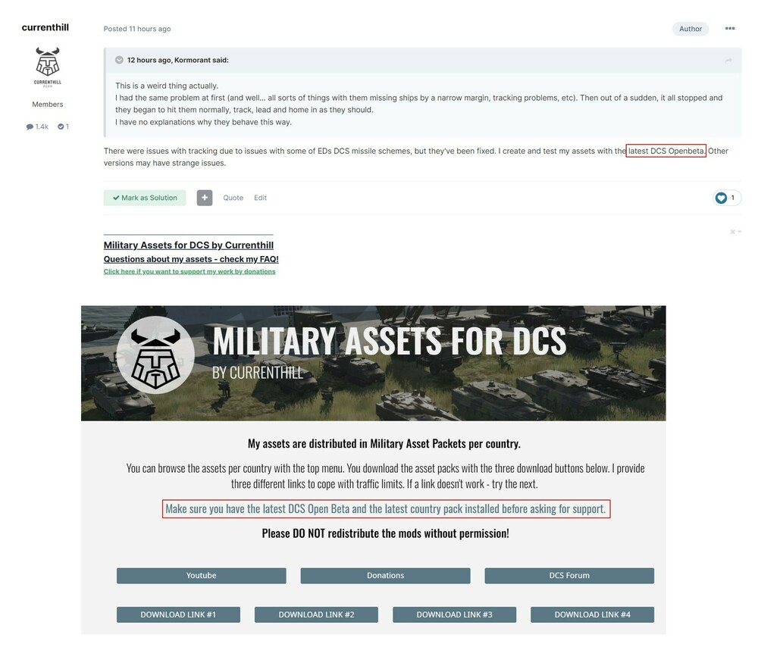
Task: Hide the signature with the x dropdown
Action: (735, 232)
